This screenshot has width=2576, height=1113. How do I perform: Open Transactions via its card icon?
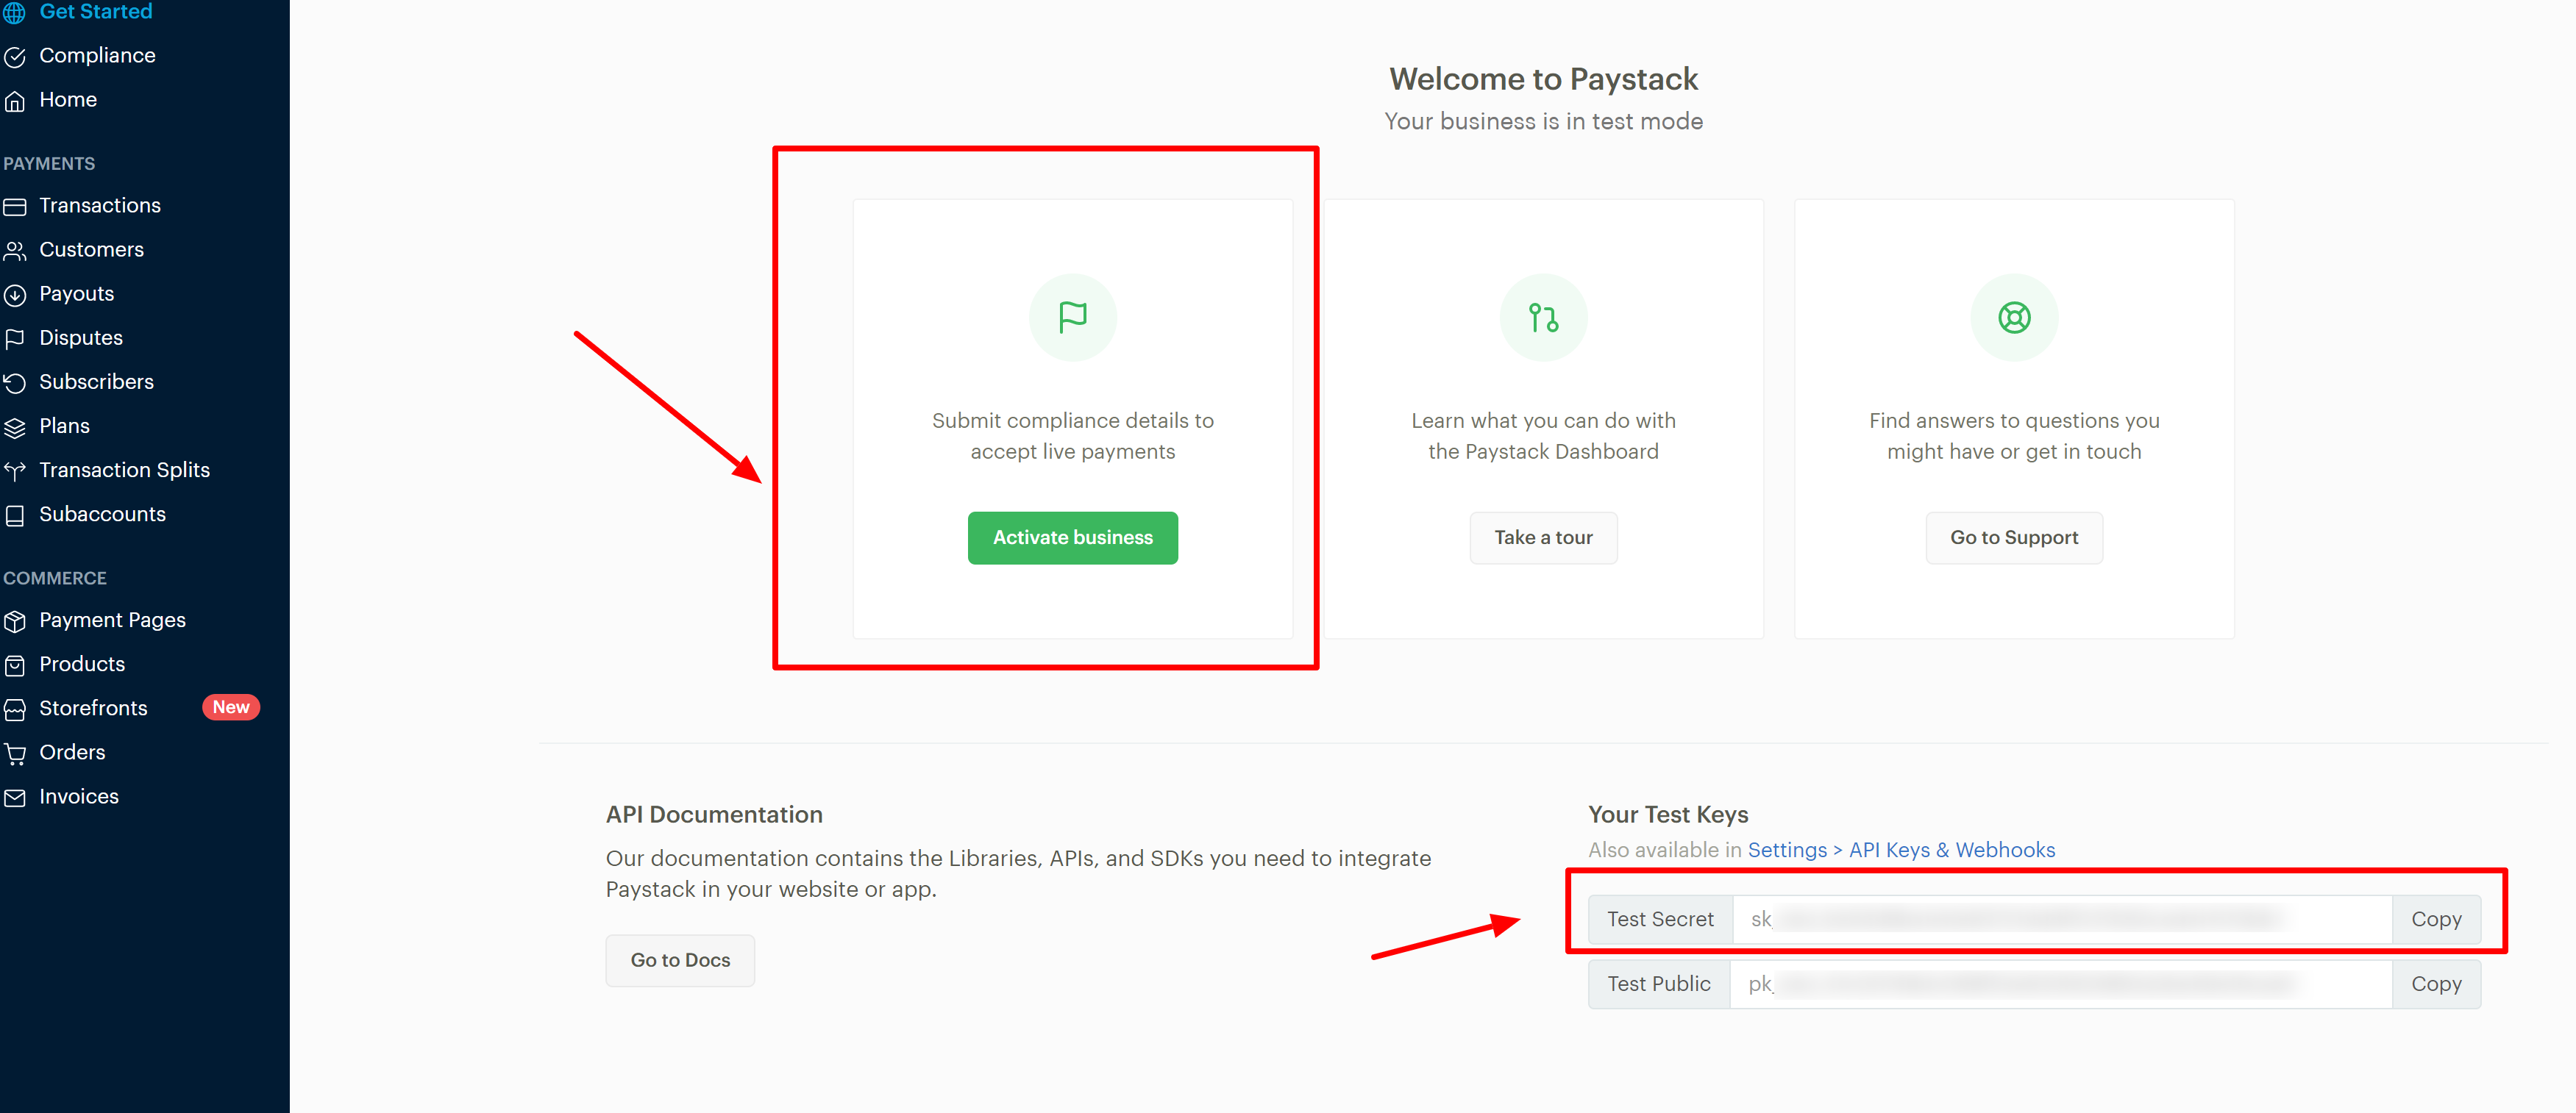coord(15,207)
